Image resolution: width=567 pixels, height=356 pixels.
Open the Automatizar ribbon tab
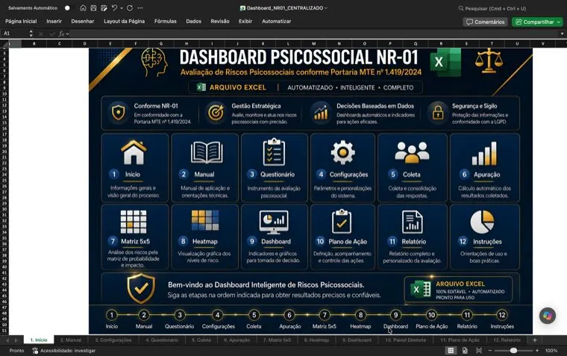click(x=276, y=22)
